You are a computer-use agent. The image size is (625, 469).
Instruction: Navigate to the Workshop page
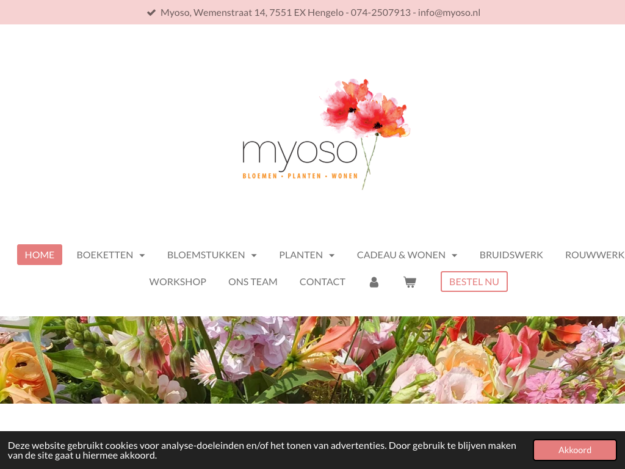click(178, 282)
